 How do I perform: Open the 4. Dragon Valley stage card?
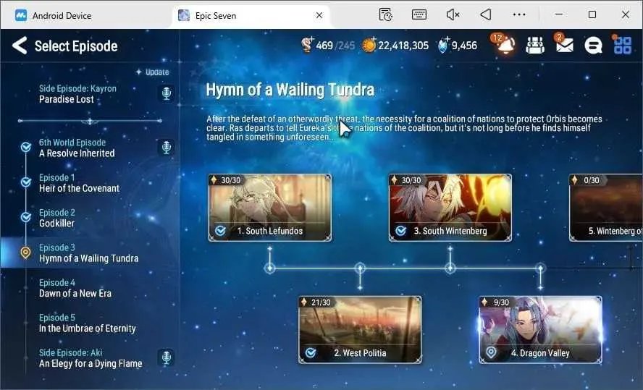(540, 330)
